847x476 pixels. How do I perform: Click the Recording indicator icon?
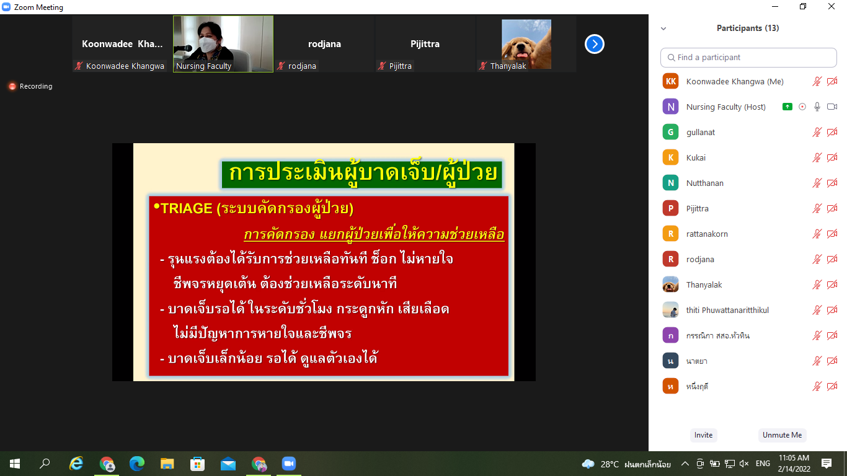click(12, 86)
